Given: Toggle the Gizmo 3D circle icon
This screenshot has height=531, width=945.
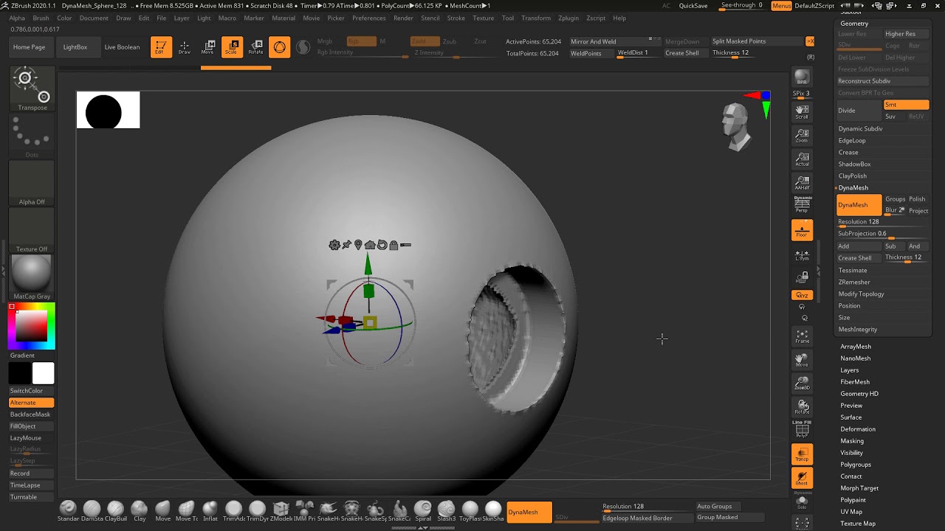Looking at the screenshot, I should click(x=280, y=47).
